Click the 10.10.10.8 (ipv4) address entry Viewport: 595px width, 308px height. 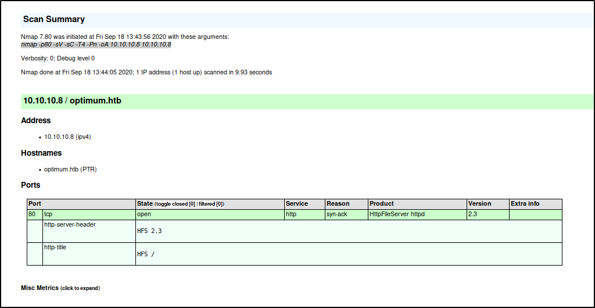[x=67, y=137]
